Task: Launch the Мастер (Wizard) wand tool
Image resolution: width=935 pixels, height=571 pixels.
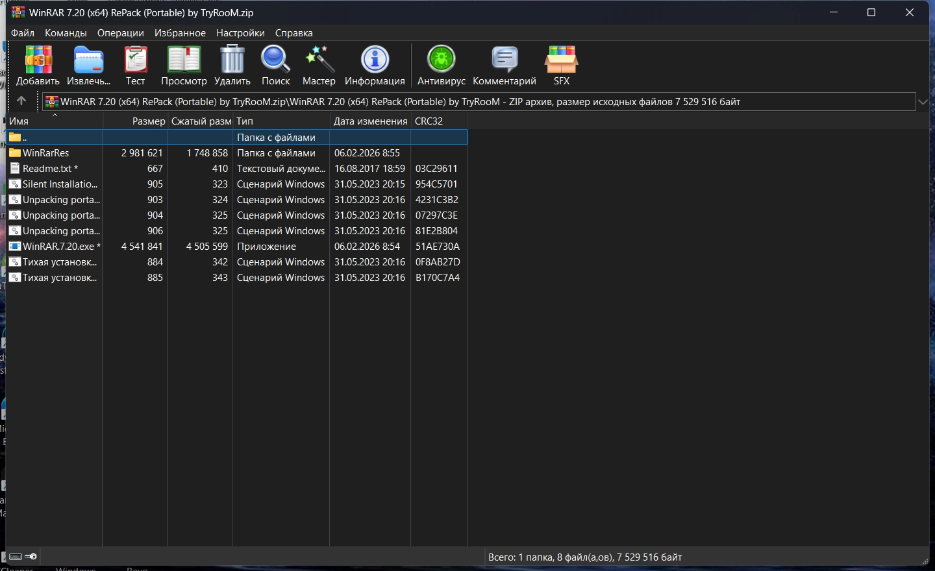Action: coord(319,60)
